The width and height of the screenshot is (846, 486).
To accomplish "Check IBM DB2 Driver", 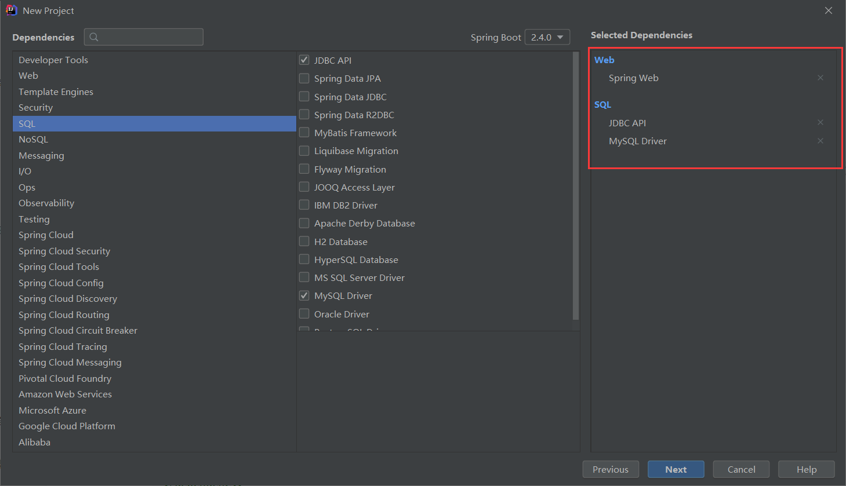I will pos(304,204).
